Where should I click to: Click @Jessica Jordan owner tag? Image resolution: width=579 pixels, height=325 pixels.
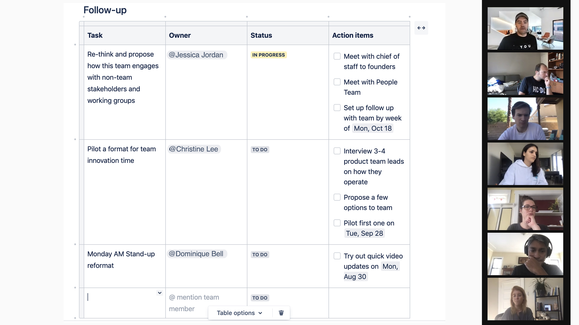196,55
